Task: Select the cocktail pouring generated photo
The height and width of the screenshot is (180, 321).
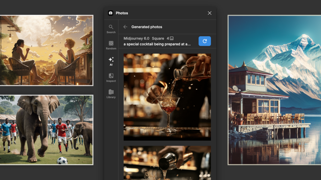Action: [167, 97]
